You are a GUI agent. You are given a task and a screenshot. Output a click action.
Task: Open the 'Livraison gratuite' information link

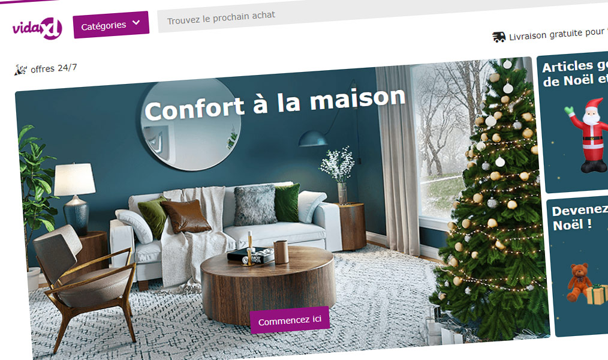(x=557, y=34)
